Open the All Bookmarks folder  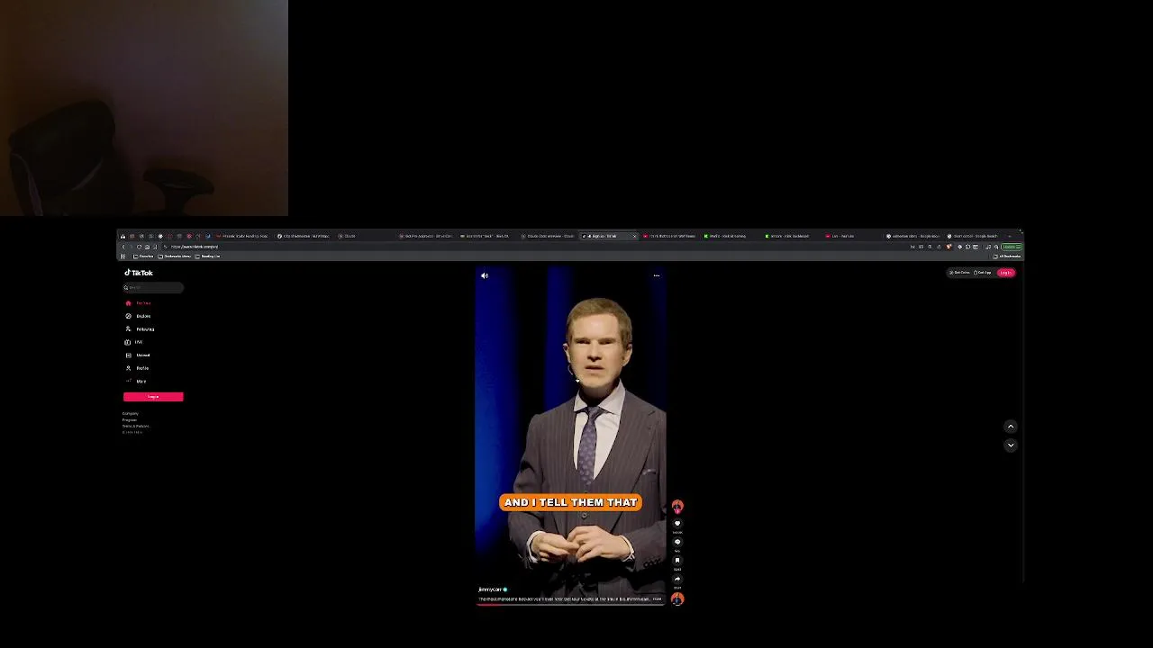tap(1007, 256)
